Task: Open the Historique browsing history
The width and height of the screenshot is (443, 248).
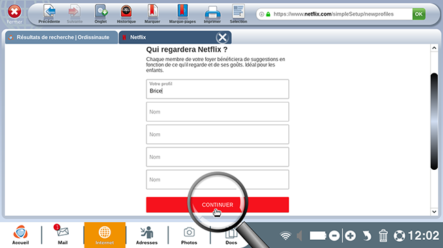Action: point(126,14)
